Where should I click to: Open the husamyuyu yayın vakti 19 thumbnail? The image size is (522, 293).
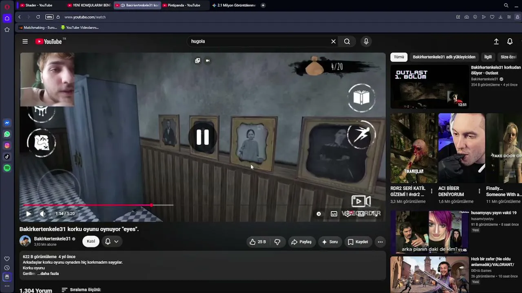429,232
